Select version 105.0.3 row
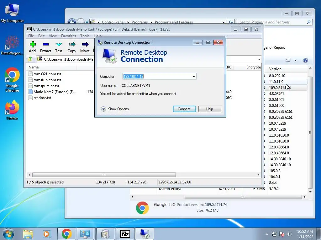This screenshot has height=240, width=321. (287, 171)
